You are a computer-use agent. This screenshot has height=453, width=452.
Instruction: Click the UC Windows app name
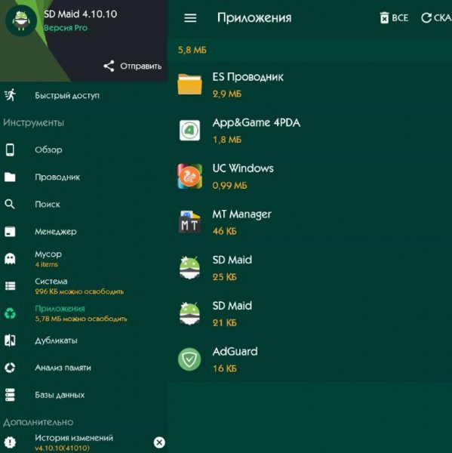[243, 168]
